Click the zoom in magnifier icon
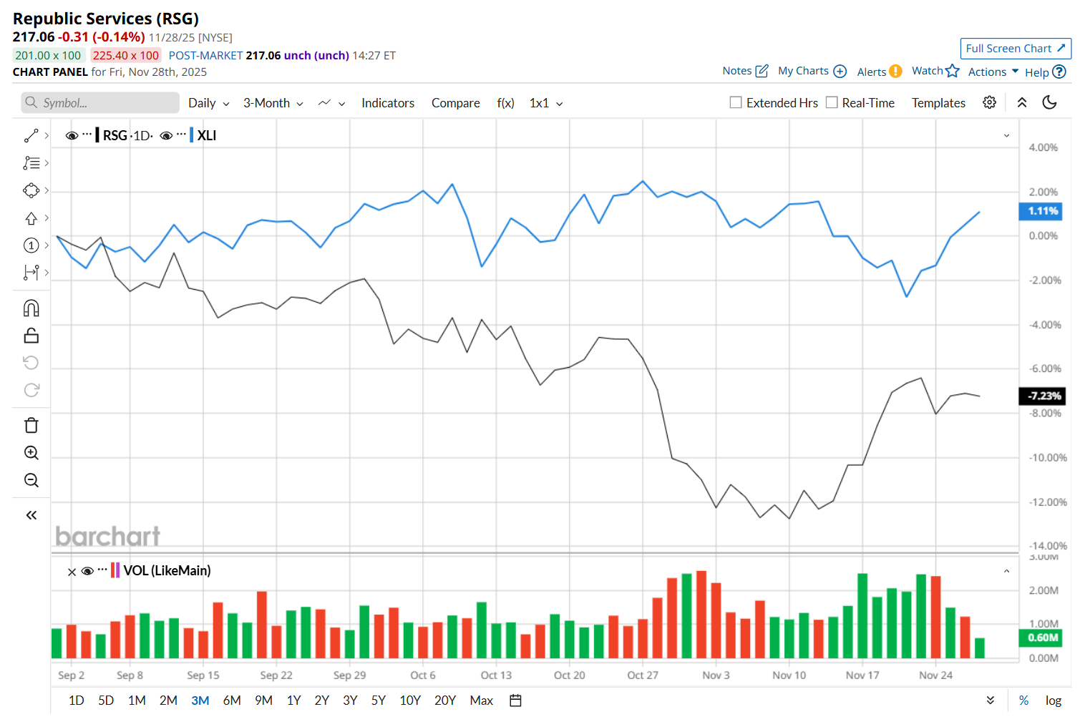Image resolution: width=1090 pixels, height=727 pixels. point(31,453)
